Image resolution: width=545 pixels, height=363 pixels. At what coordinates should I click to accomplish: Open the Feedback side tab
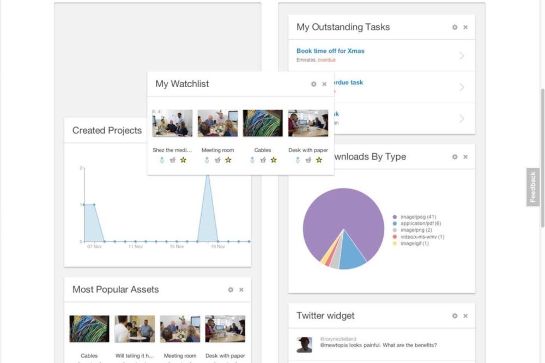[533, 187]
